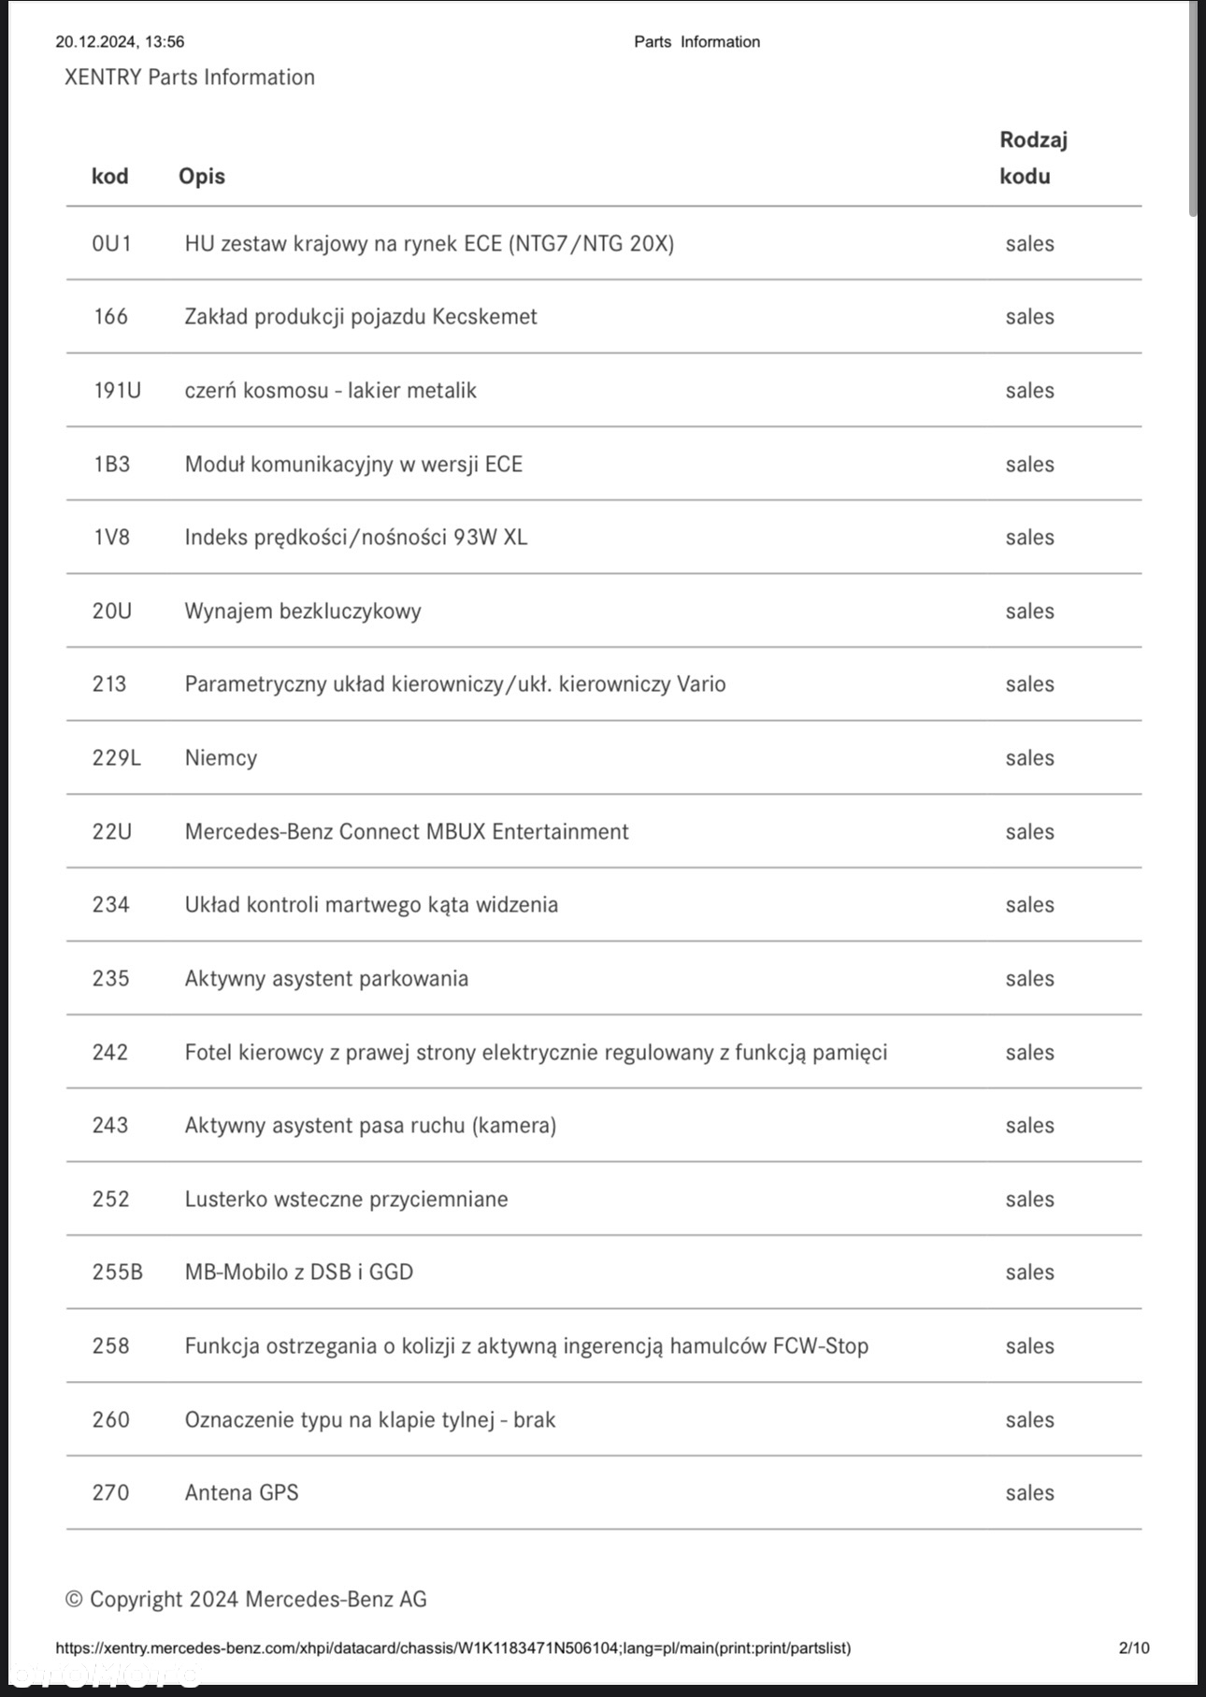Select the 'Indeks prędkości/nośności 93W XL' entry
Image resolution: width=1206 pixels, height=1697 pixels.
click(x=355, y=537)
